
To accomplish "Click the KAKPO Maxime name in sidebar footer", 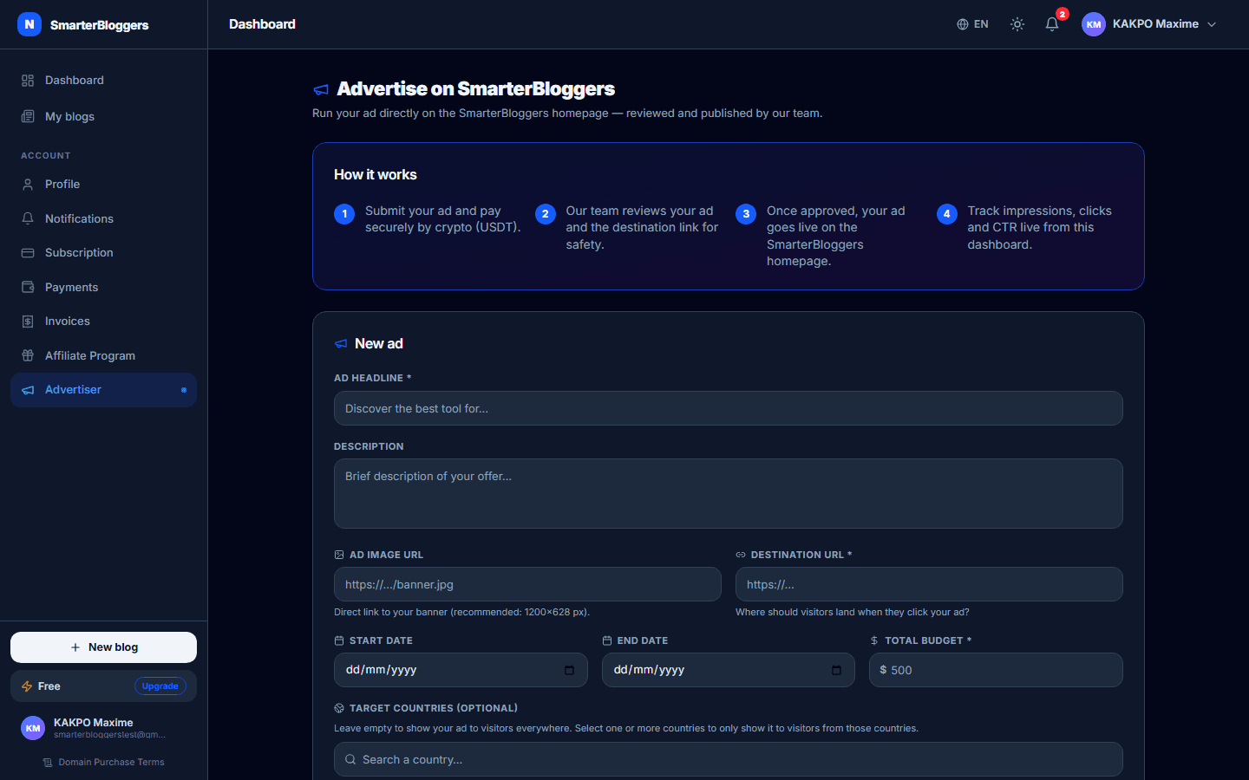I will 94,722.
